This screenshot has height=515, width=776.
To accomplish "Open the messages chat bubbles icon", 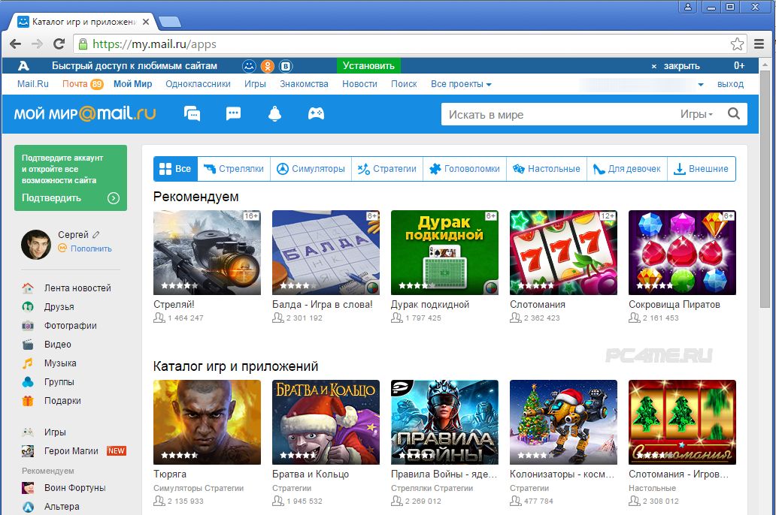I will (192, 114).
